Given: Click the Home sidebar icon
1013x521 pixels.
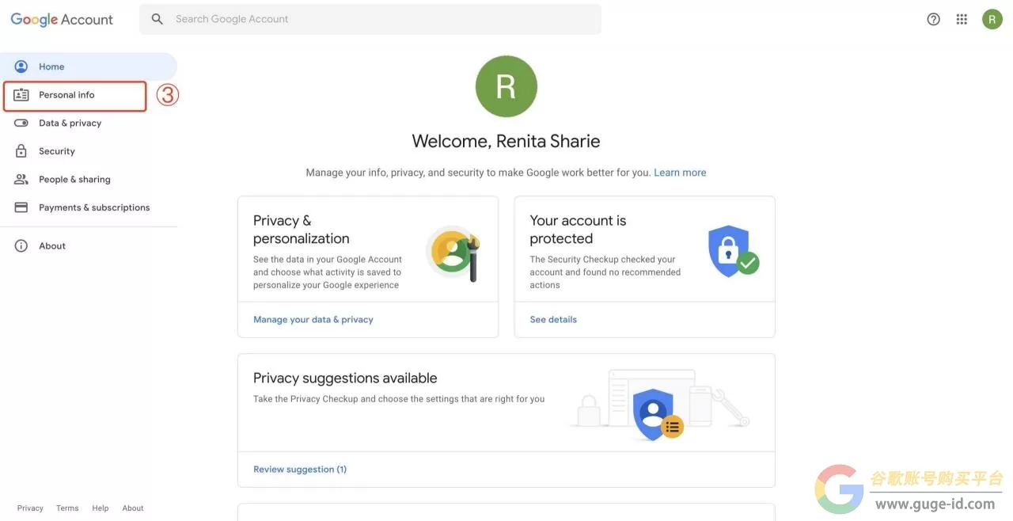Looking at the screenshot, I should [21, 67].
